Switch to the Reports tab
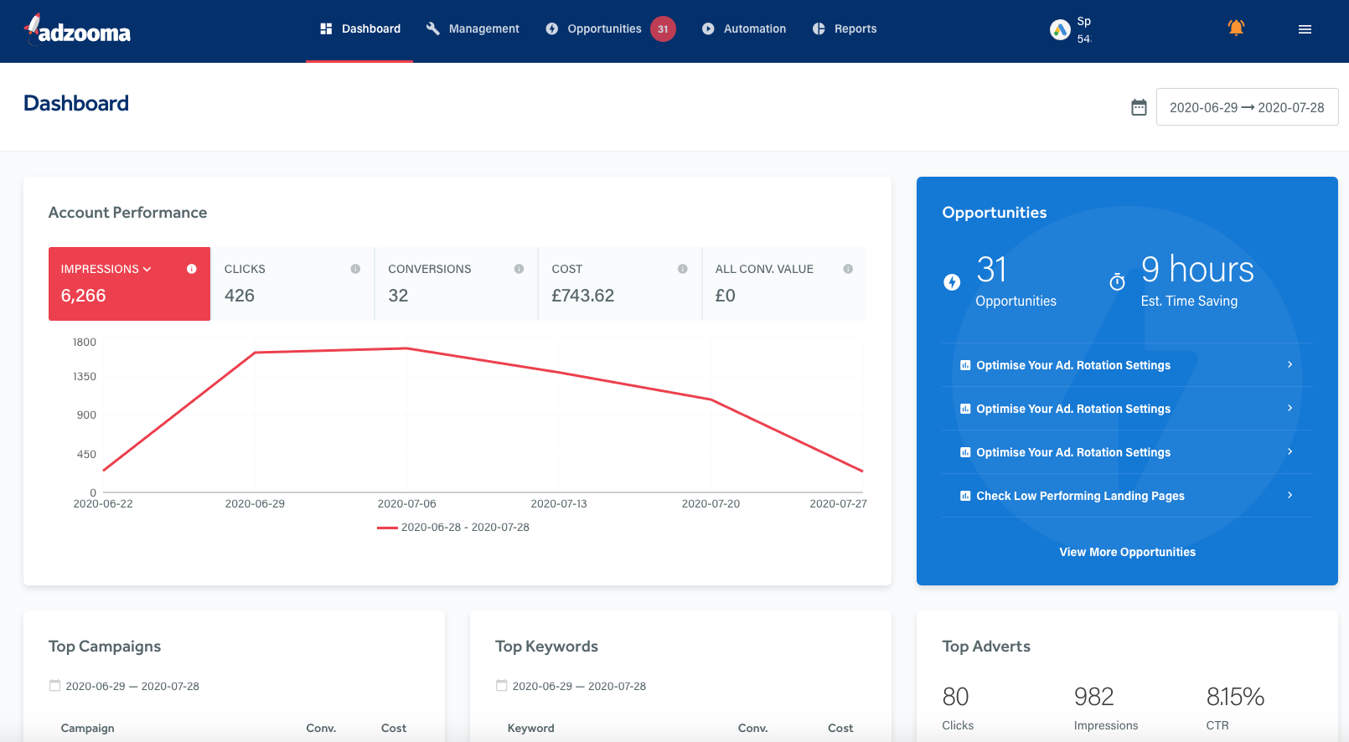 click(845, 29)
